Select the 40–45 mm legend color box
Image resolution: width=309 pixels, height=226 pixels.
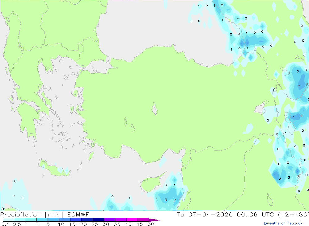point(132,220)
